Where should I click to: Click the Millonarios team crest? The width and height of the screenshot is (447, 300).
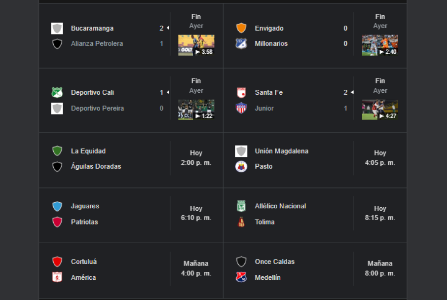pyautogui.click(x=241, y=43)
